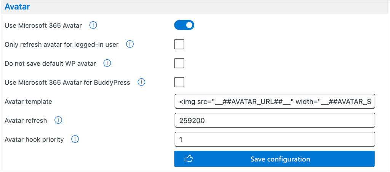Check Only refresh avatar for logged-in user
390x172 pixels.
click(179, 44)
